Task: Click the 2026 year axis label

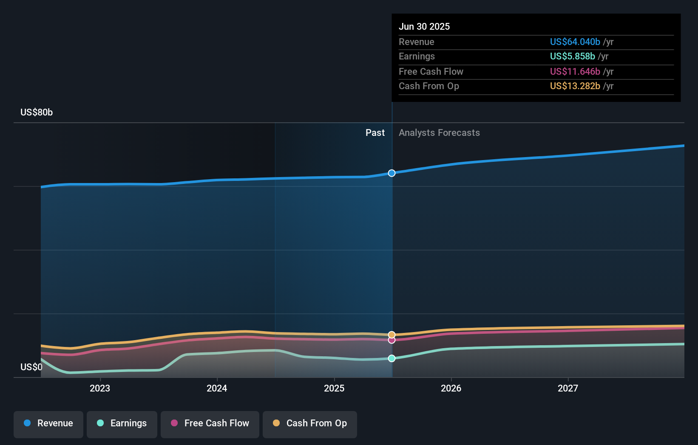Action: [451, 388]
